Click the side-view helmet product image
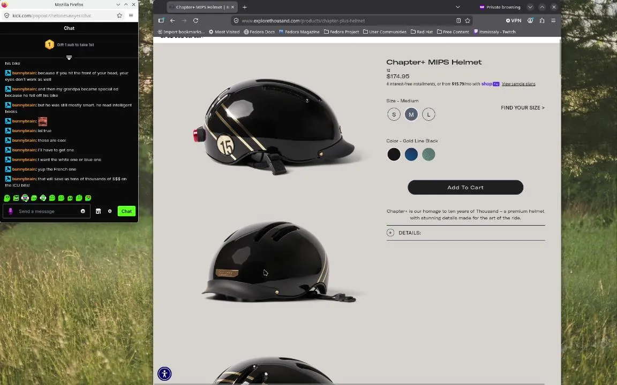 click(x=275, y=126)
